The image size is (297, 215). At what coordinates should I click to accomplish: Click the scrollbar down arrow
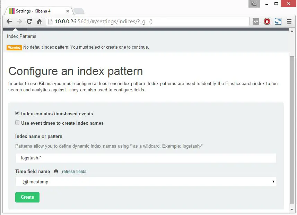click(x=292, y=209)
